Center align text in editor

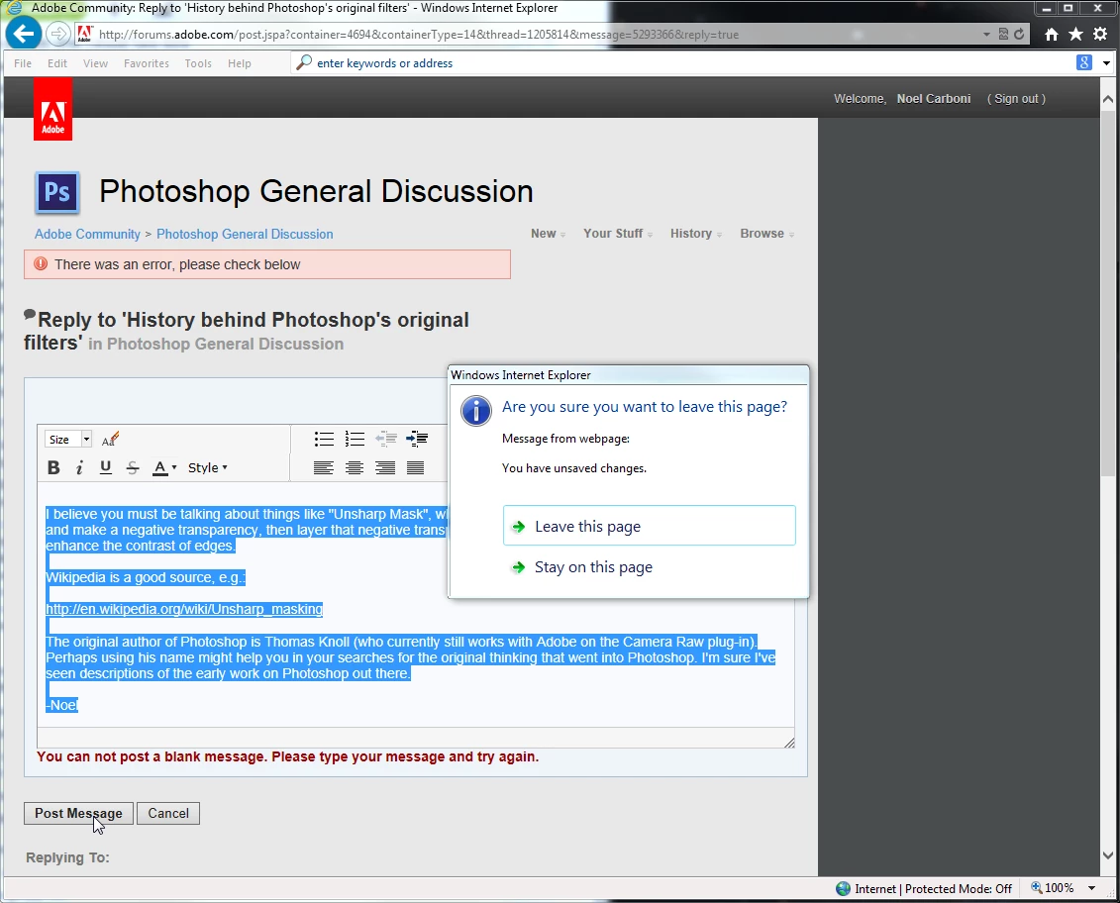coord(355,468)
